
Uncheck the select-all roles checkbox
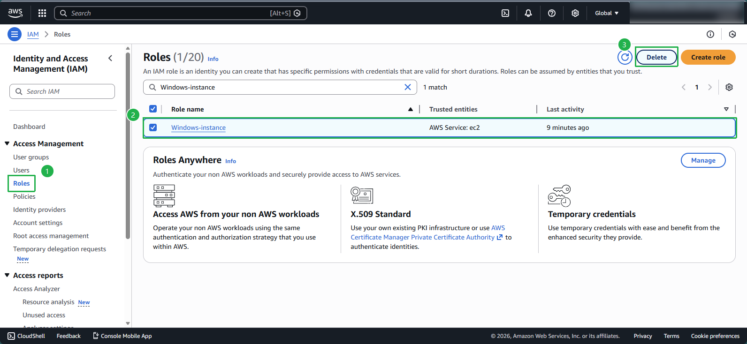pos(153,109)
